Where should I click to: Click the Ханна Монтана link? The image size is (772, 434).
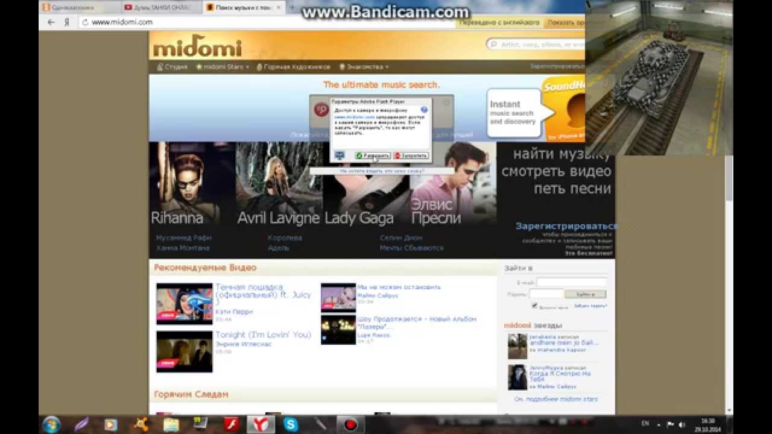[183, 248]
